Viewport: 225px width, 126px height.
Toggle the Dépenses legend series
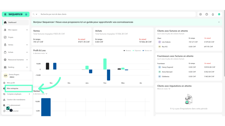[x=137, y=50]
